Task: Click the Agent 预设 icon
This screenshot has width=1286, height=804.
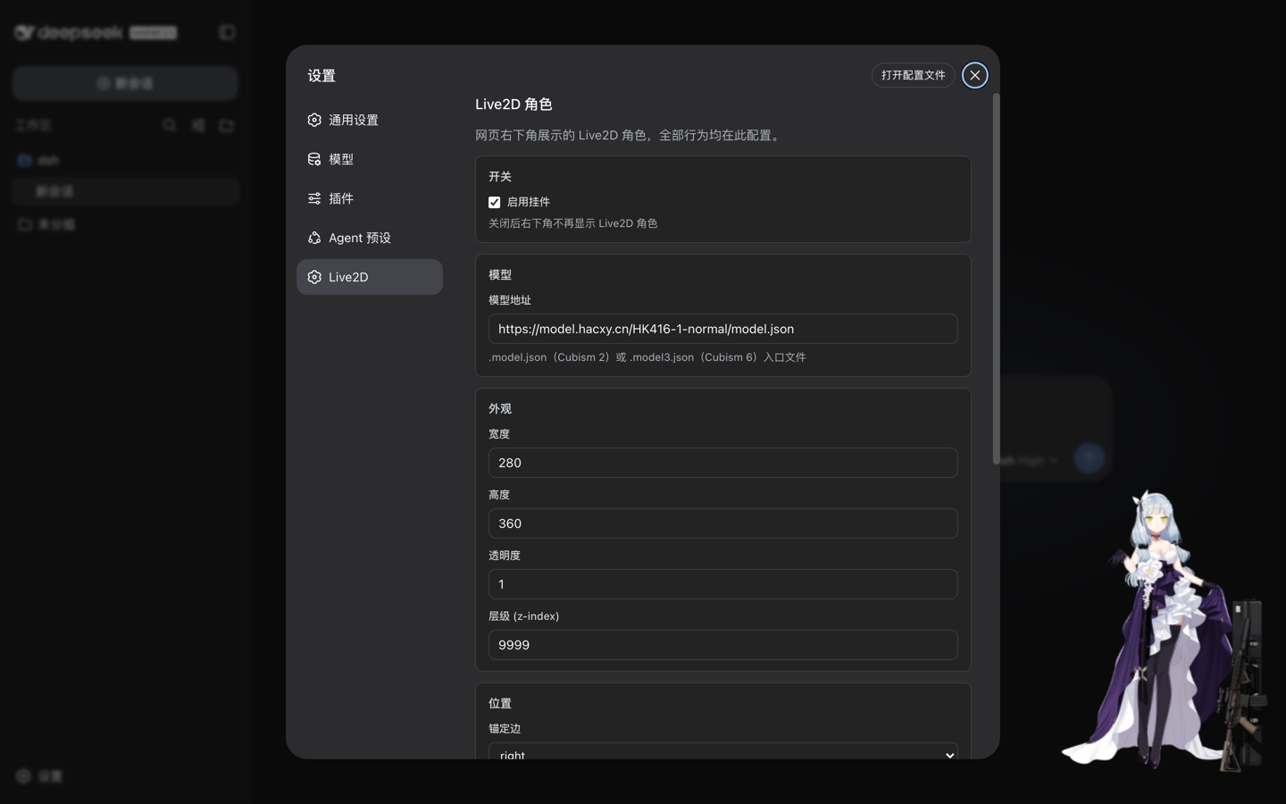Action: [314, 238]
